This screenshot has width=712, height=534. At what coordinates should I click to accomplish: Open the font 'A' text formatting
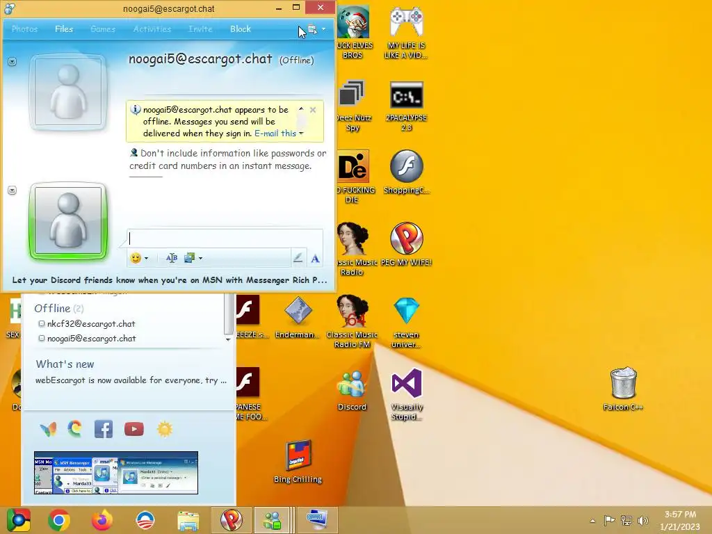[x=315, y=259]
